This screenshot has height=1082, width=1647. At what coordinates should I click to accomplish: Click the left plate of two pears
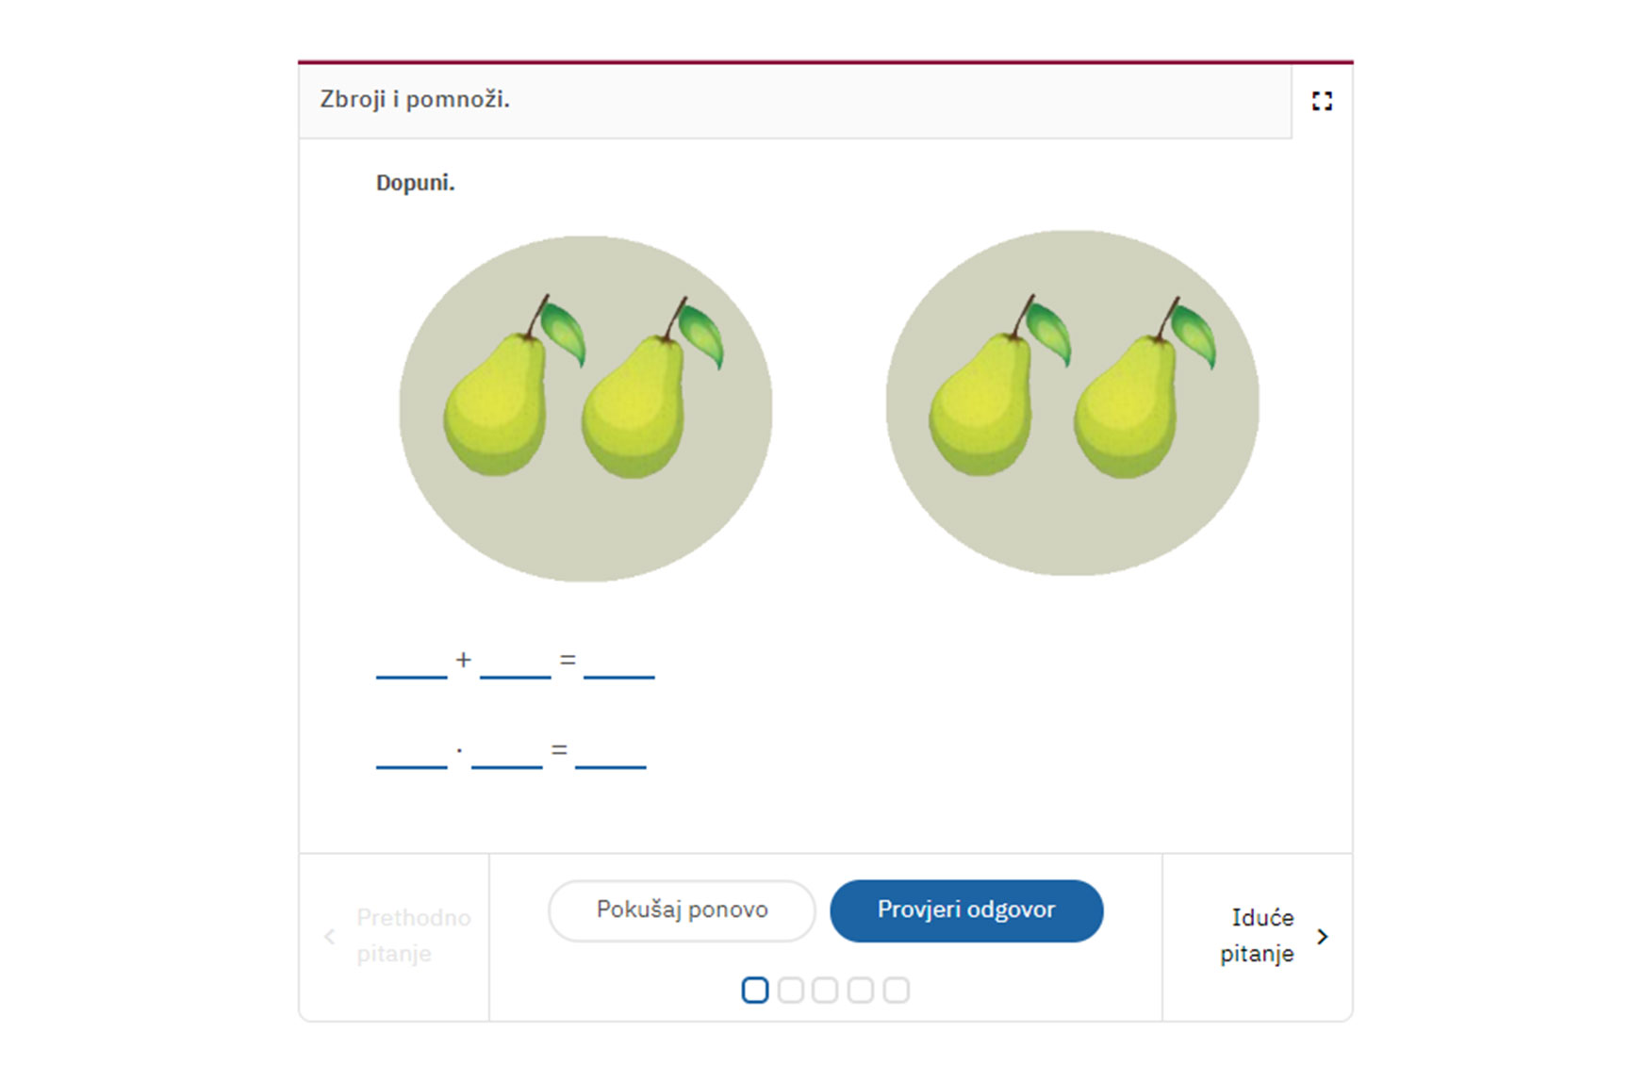click(585, 408)
